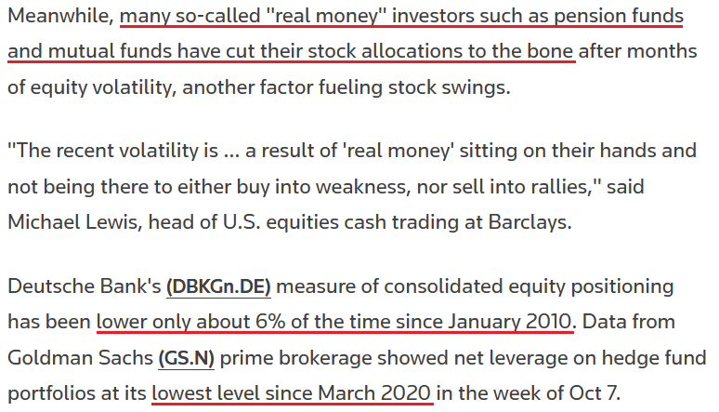This screenshot has height=412, width=719.
Task: Click the words "stock swings"
Action: tap(448, 87)
